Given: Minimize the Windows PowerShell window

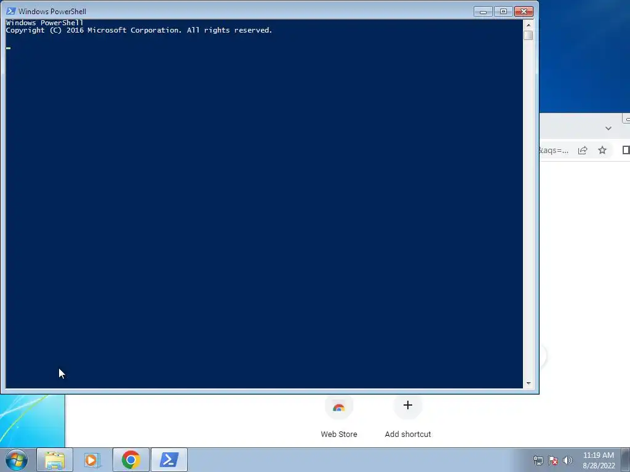Looking at the screenshot, I should 483,12.
